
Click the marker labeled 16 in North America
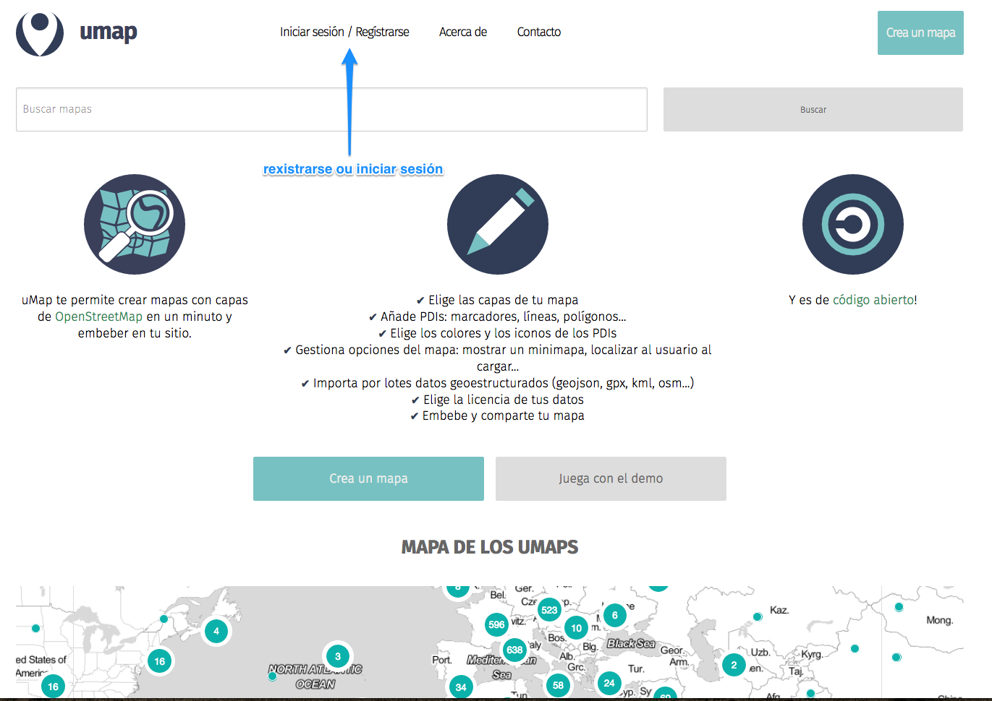(159, 660)
